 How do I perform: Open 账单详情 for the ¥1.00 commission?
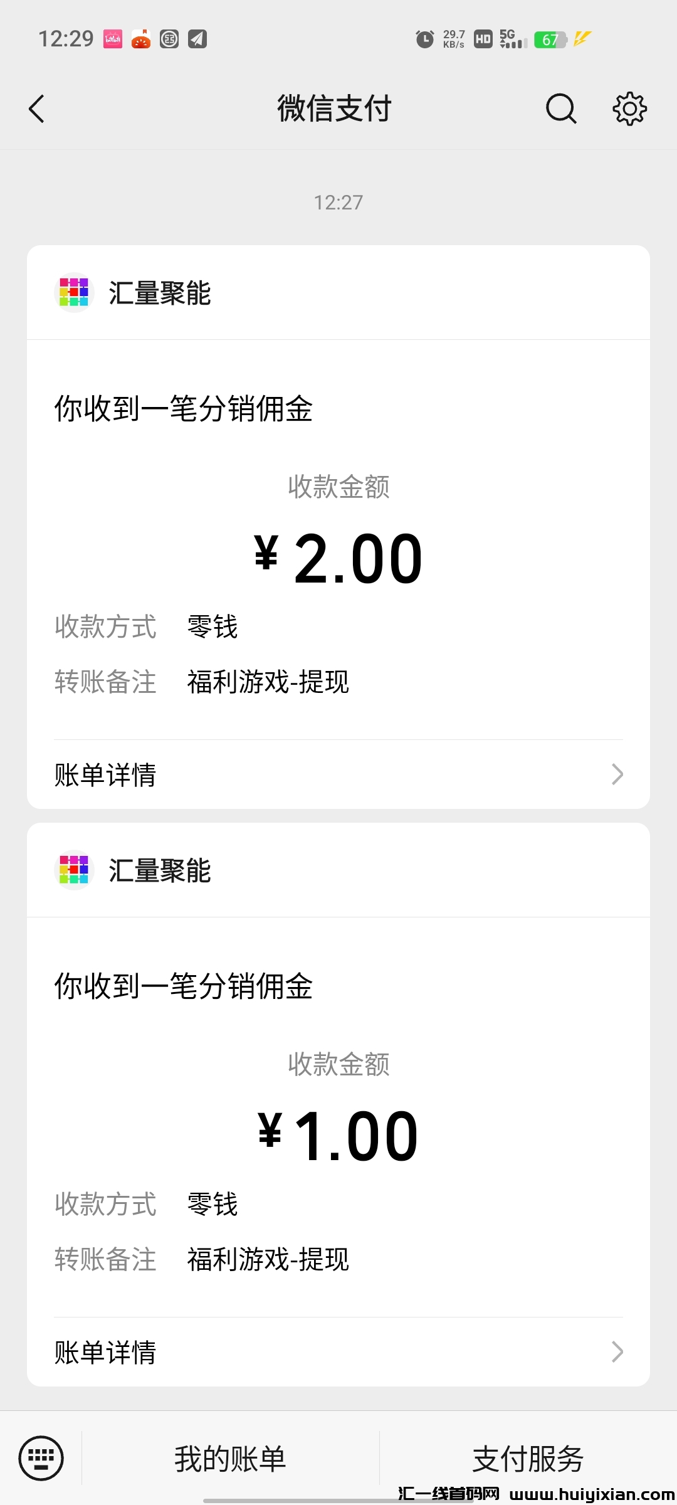tap(105, 1353)
